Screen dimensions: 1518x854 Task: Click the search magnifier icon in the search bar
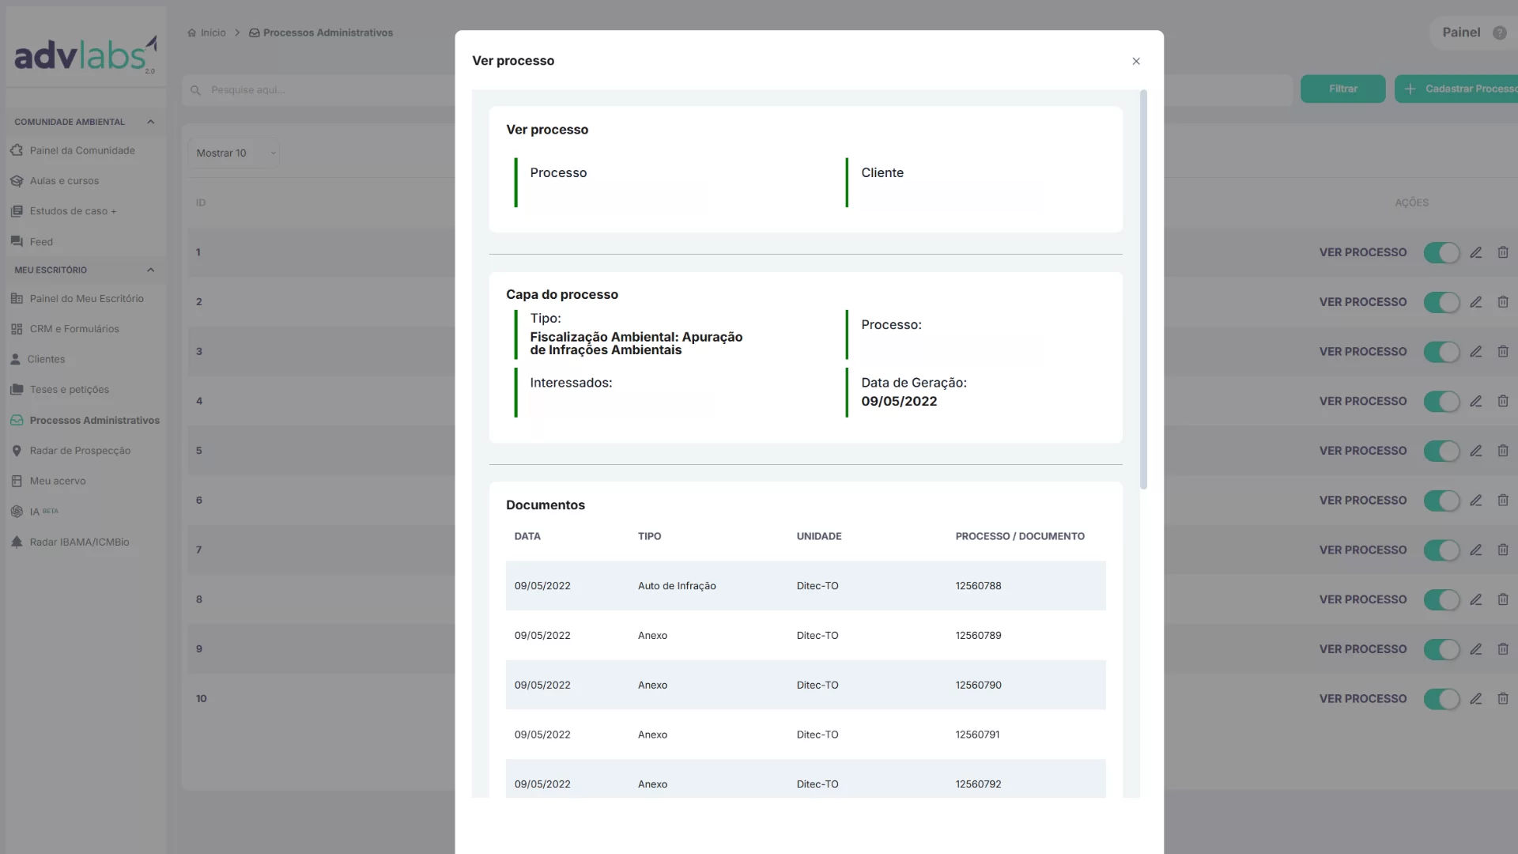pos(195,90)
